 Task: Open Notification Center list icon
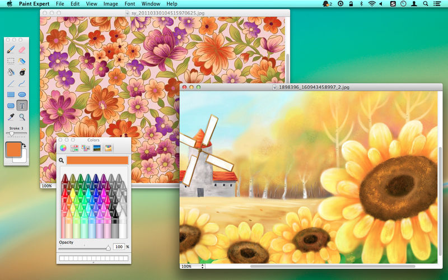[437, 4]
